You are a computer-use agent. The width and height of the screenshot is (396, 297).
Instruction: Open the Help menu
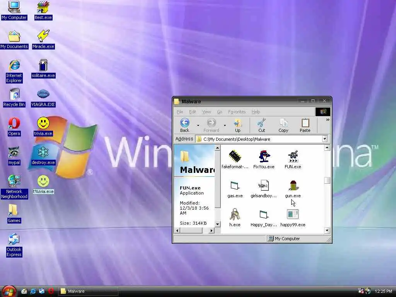point(256,112)
